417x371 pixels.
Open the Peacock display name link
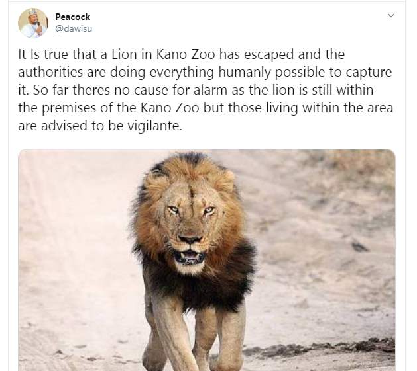[73, 17]
